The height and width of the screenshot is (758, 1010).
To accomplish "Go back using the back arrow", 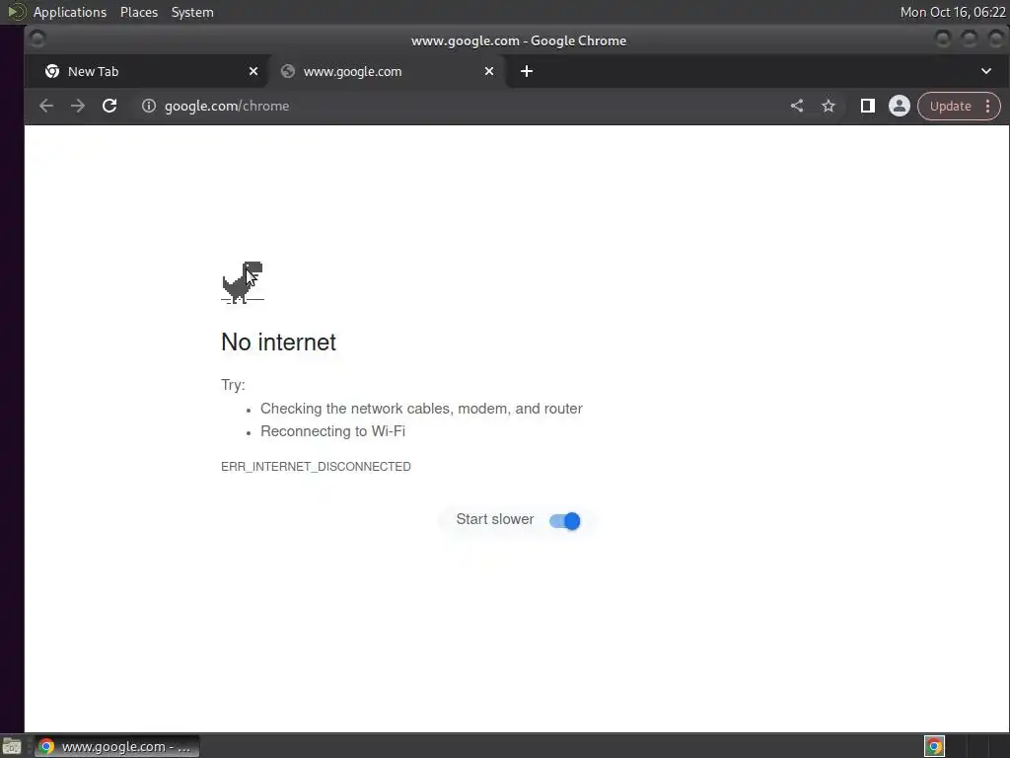I will tap(45, 106).
